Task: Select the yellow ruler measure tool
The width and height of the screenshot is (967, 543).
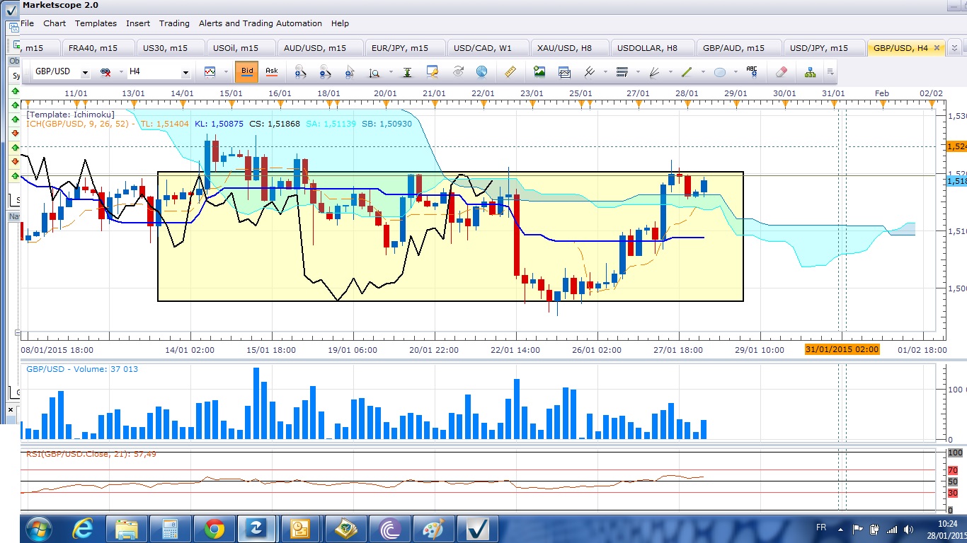Action: tap(510, 71)
